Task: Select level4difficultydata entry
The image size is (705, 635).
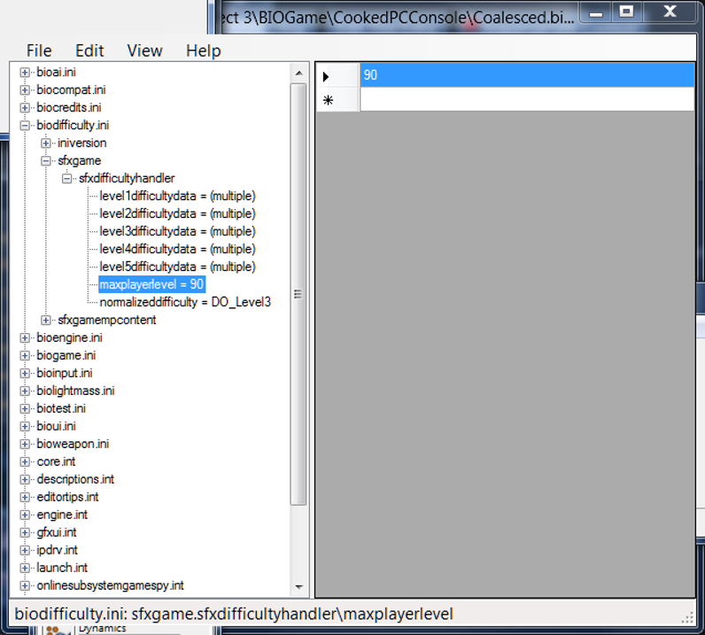Action: [177, 249]
